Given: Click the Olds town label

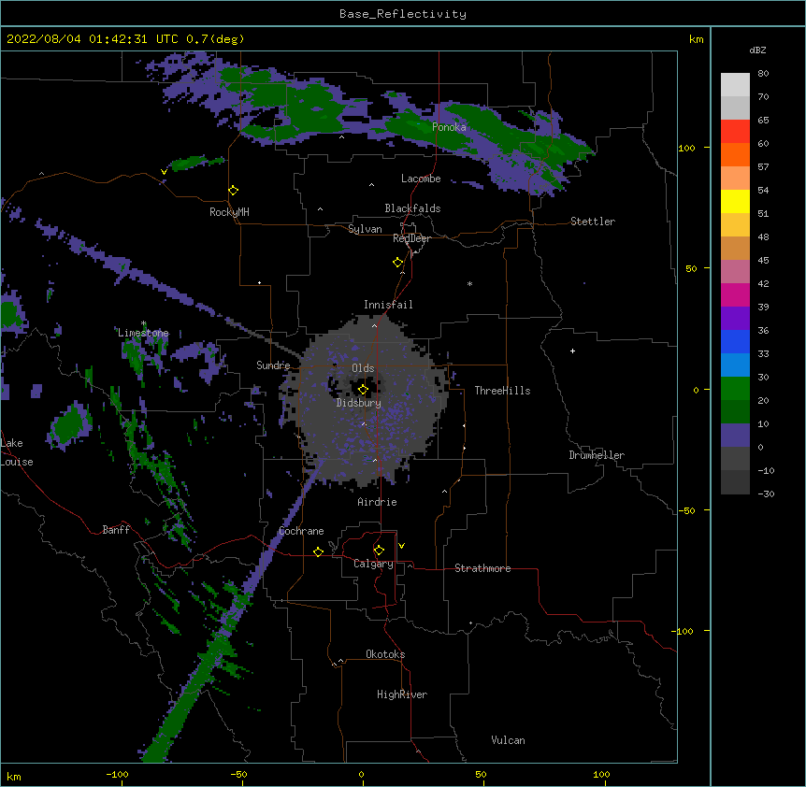Looking at the screenshot, I should pyautogui.click(x=363, y=368).
